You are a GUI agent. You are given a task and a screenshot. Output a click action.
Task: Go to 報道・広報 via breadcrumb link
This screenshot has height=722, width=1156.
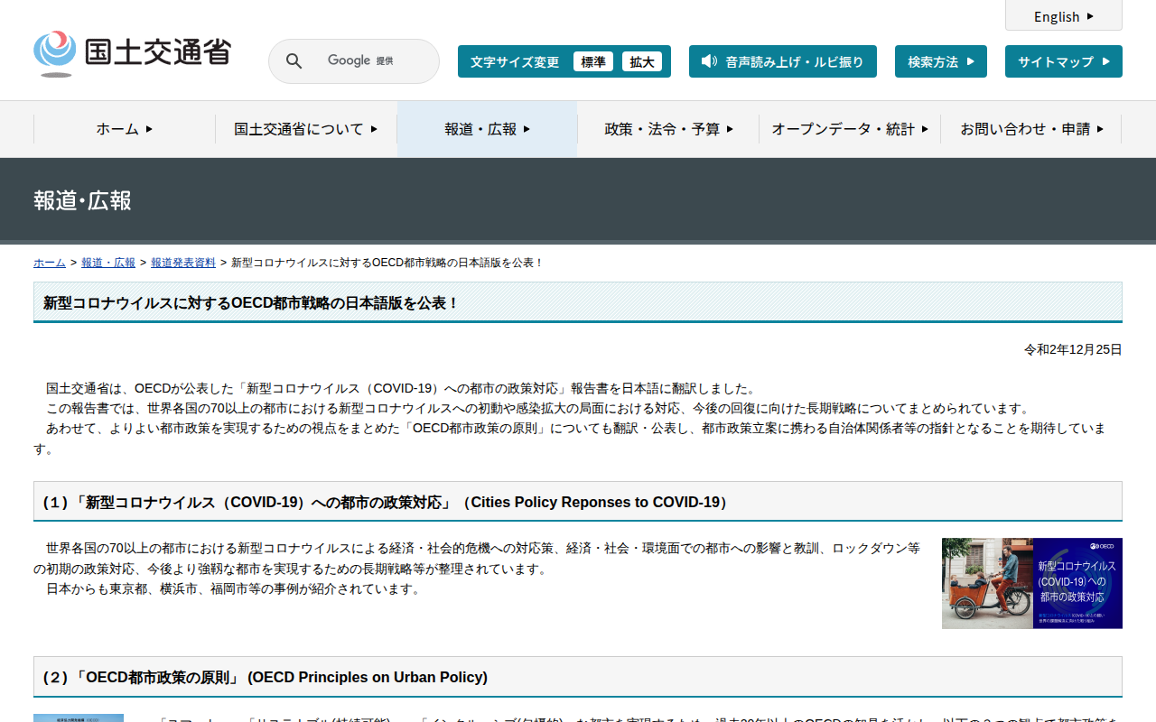(x=108, y=263)
